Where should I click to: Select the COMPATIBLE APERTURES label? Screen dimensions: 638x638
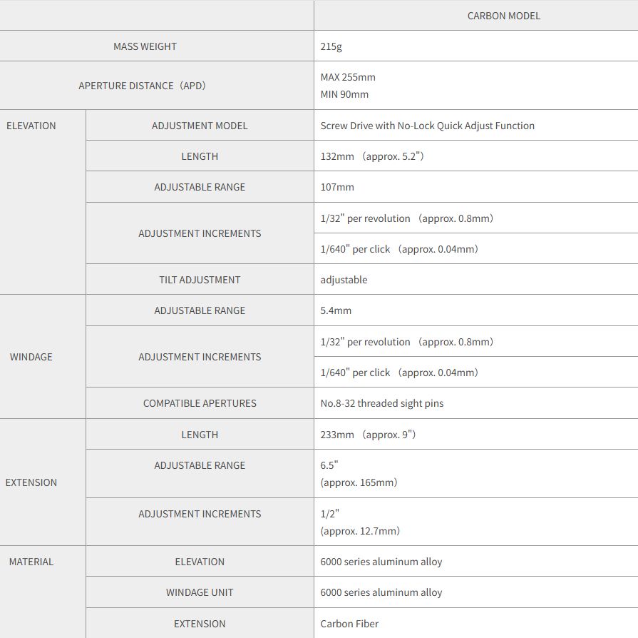pos(200,403)
